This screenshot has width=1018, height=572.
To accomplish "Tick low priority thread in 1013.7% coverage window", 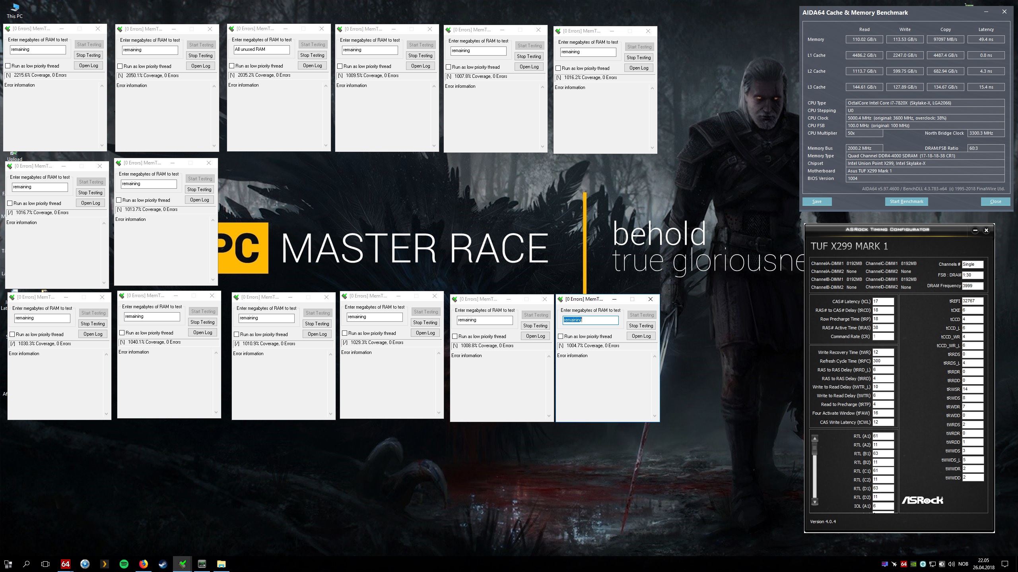I will [x=119, y=200].
